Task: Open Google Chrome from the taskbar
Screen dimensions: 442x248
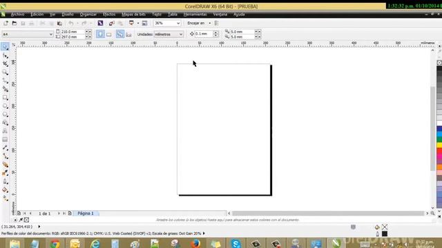Action: point(55,243)
